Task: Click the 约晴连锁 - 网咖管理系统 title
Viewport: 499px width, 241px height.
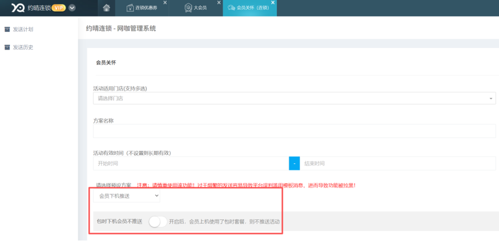Action: (x=121, y=28)
